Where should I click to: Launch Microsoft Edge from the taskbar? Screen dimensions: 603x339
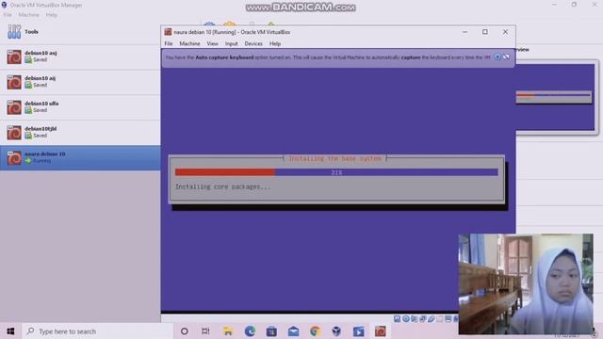[x=250, y=331]
